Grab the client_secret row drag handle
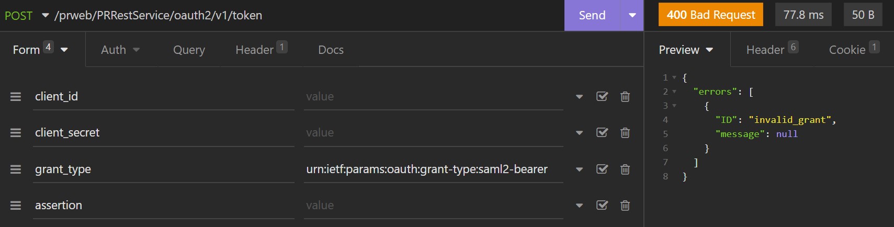Viewport: 894px width, 227px height. [x=16, y=133]
